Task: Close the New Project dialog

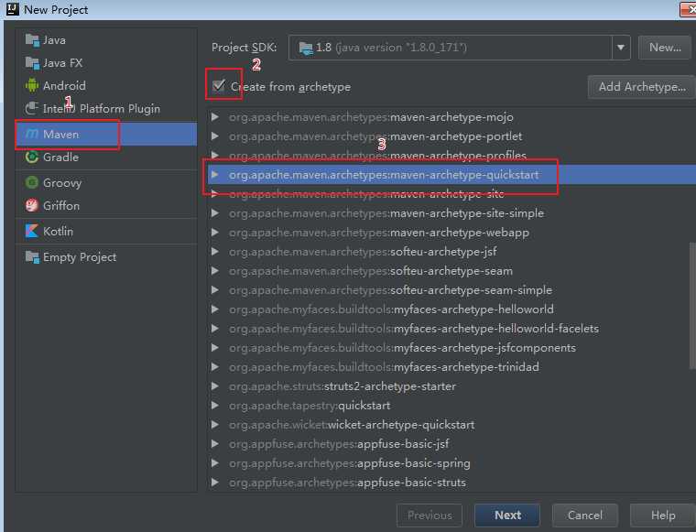Action: point(689,9)
